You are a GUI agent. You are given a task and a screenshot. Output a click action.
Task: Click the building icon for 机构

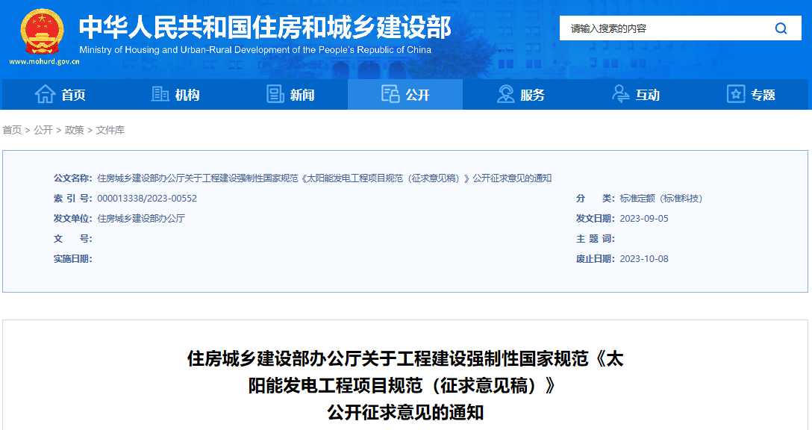(160, 94)
